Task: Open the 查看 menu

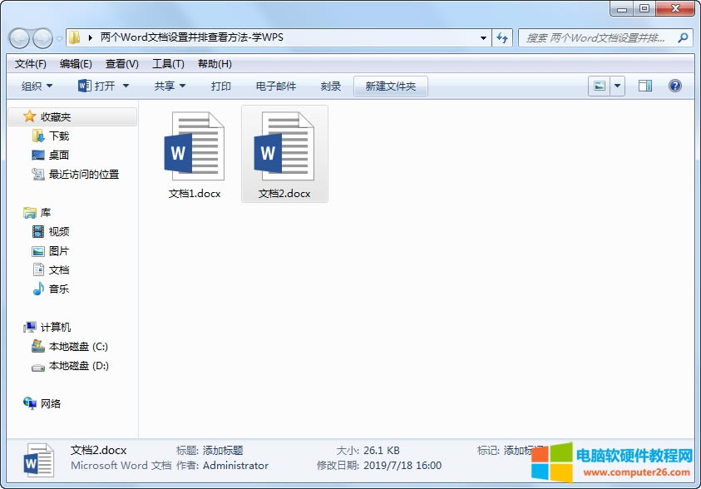Action: [120, 63]
